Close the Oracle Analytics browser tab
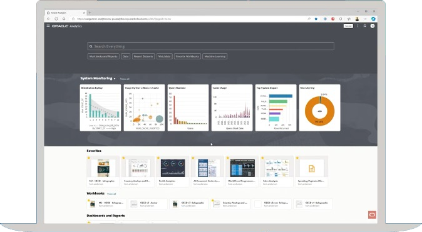The width and height of the screenshot is (422, 232). click(84, 13)
